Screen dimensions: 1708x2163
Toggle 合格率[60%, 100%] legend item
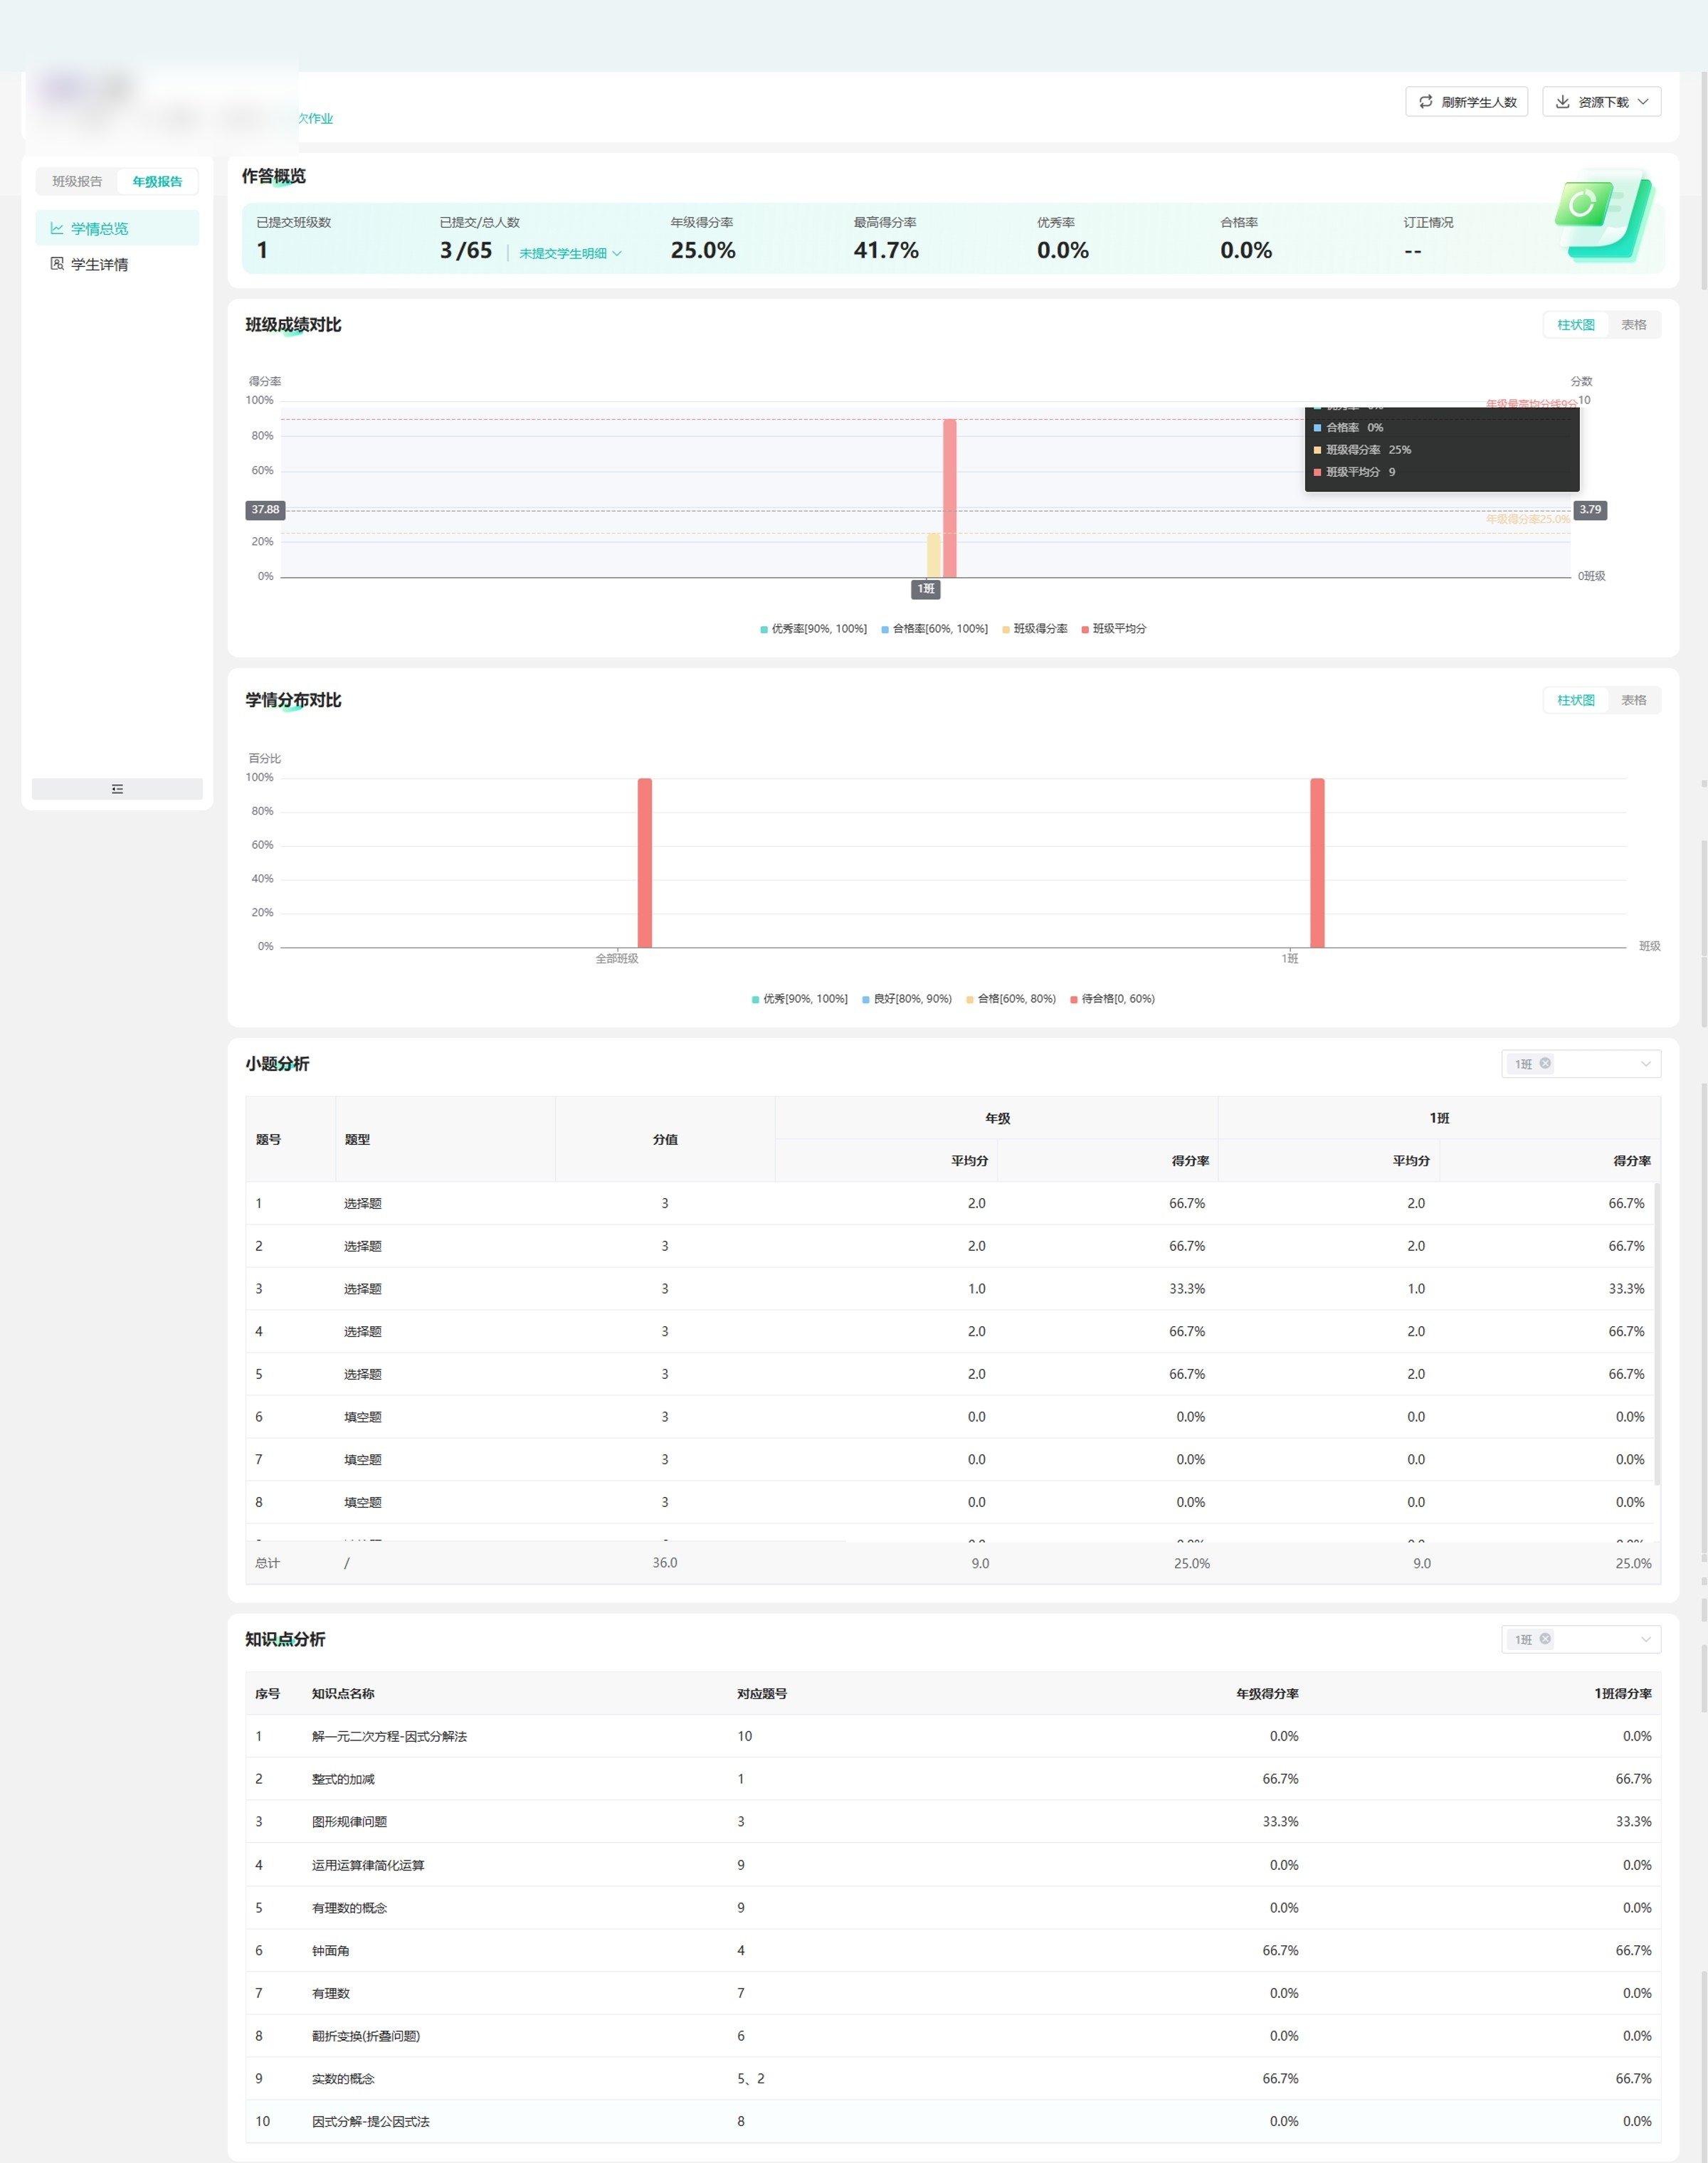pos(934,629)
